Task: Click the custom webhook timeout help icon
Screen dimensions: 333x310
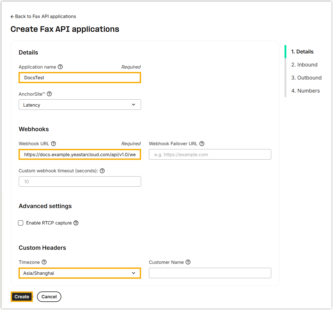Action: 102,171
